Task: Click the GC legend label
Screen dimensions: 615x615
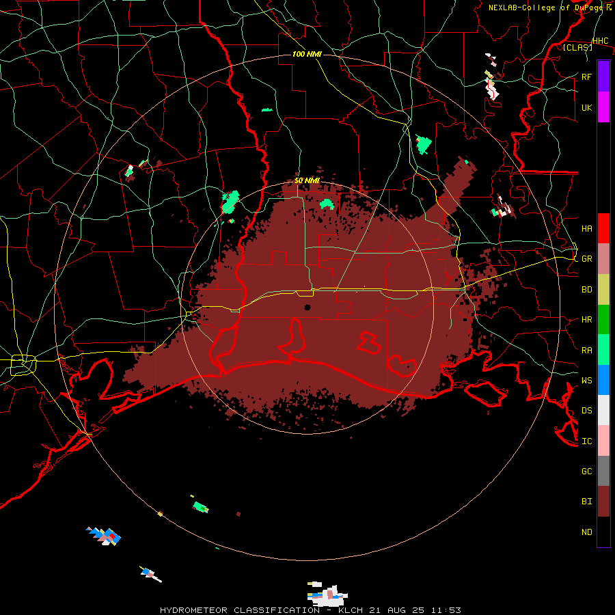Action: pyautogui.click(x=586, y=471)
